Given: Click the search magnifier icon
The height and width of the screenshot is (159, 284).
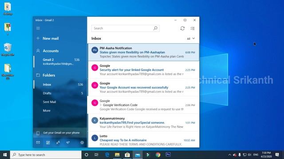Looking at the screenshot, I should click(155, 28).
